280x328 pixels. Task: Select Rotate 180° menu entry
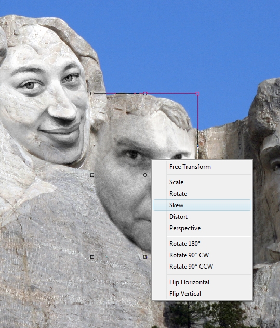pos(202,244)
